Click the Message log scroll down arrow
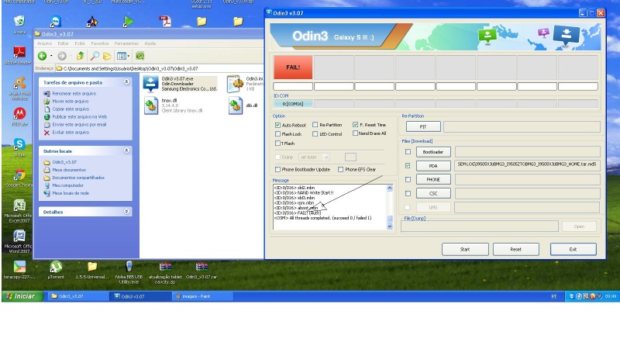 click(x=390, y=226)
